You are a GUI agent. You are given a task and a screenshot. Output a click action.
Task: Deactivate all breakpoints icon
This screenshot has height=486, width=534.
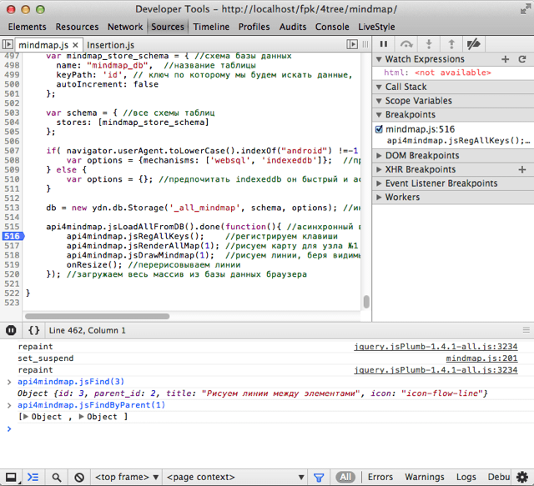click(x=473, y=43)
